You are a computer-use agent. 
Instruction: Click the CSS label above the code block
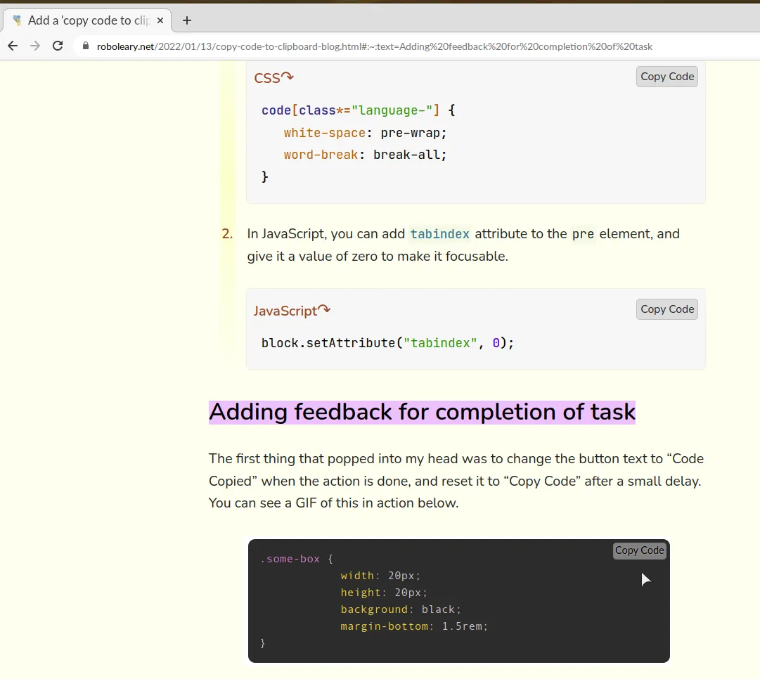269,78
